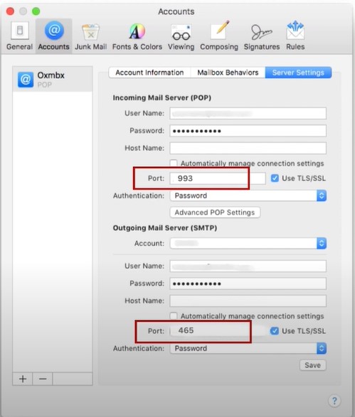Select the Accounts toolbar icon
The width and height of the screenshot is (355, 417).
(x=54, y=36)
